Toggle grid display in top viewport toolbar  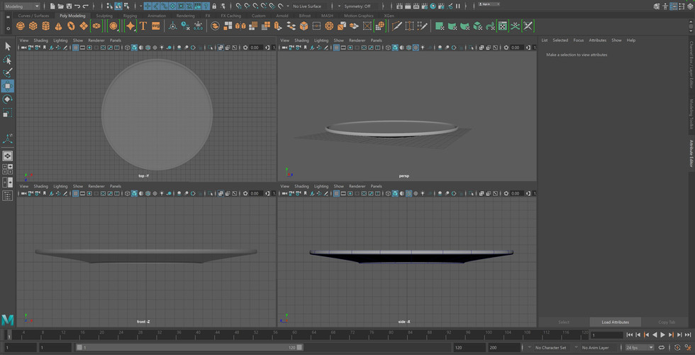pos(76,48)
